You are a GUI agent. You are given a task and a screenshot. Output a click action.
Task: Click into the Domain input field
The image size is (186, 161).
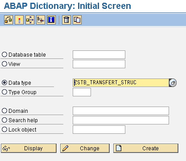pos(121,111)
